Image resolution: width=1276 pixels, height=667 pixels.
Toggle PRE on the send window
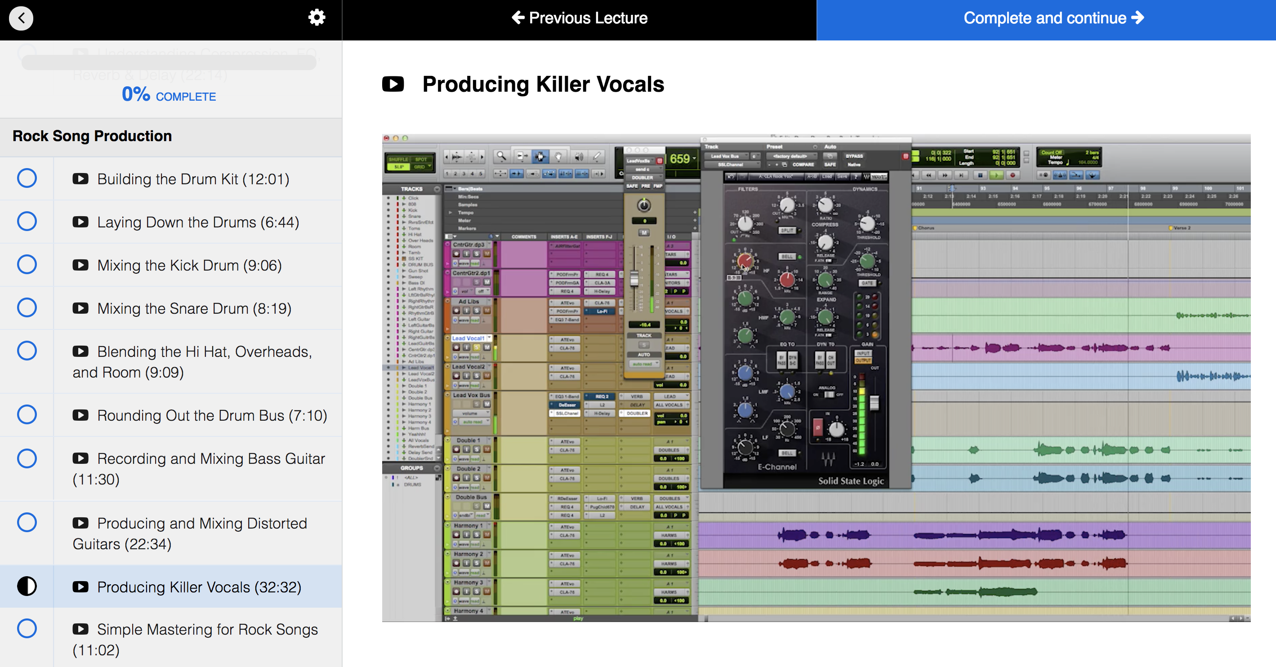pos(646,186)
